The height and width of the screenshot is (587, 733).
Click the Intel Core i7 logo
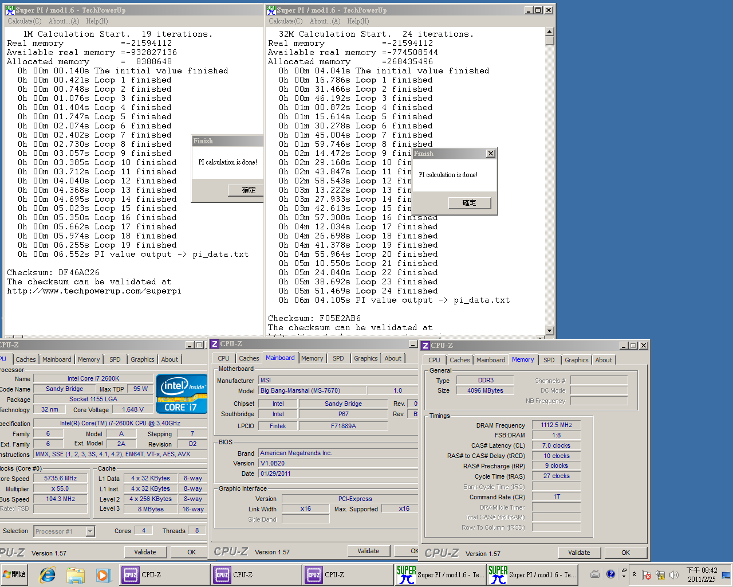tap(181, 394)
